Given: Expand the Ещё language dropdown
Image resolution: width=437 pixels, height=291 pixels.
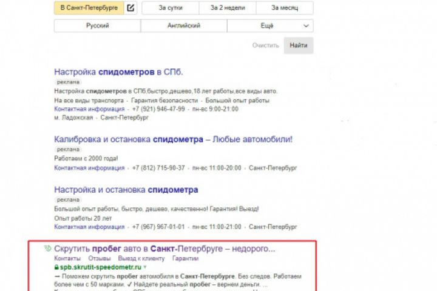Looking at the screenshot, I should click(x=270, y=25).
